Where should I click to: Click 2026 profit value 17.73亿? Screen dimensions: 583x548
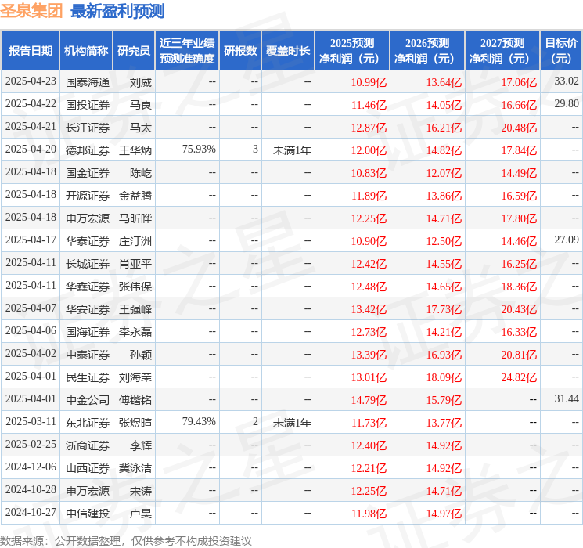coord(444,309)
